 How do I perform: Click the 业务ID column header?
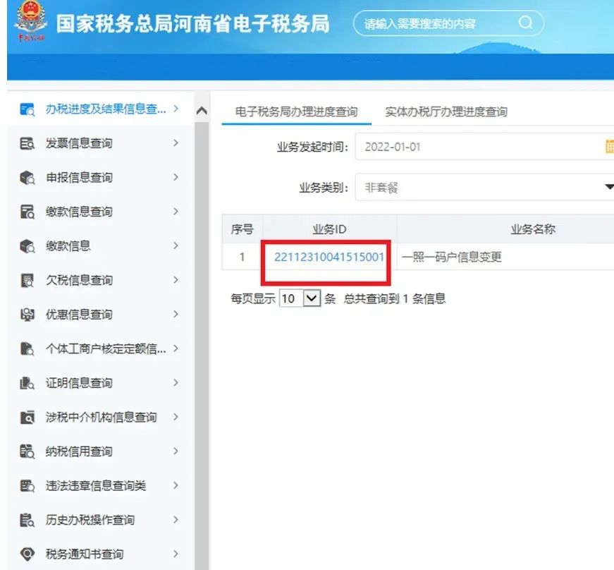(x=329, y=229)
